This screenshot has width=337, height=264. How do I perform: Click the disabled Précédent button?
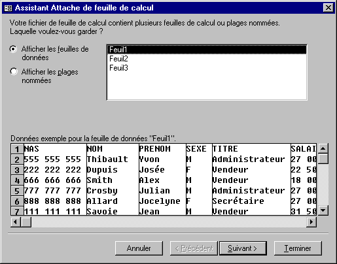coord(194,248)
